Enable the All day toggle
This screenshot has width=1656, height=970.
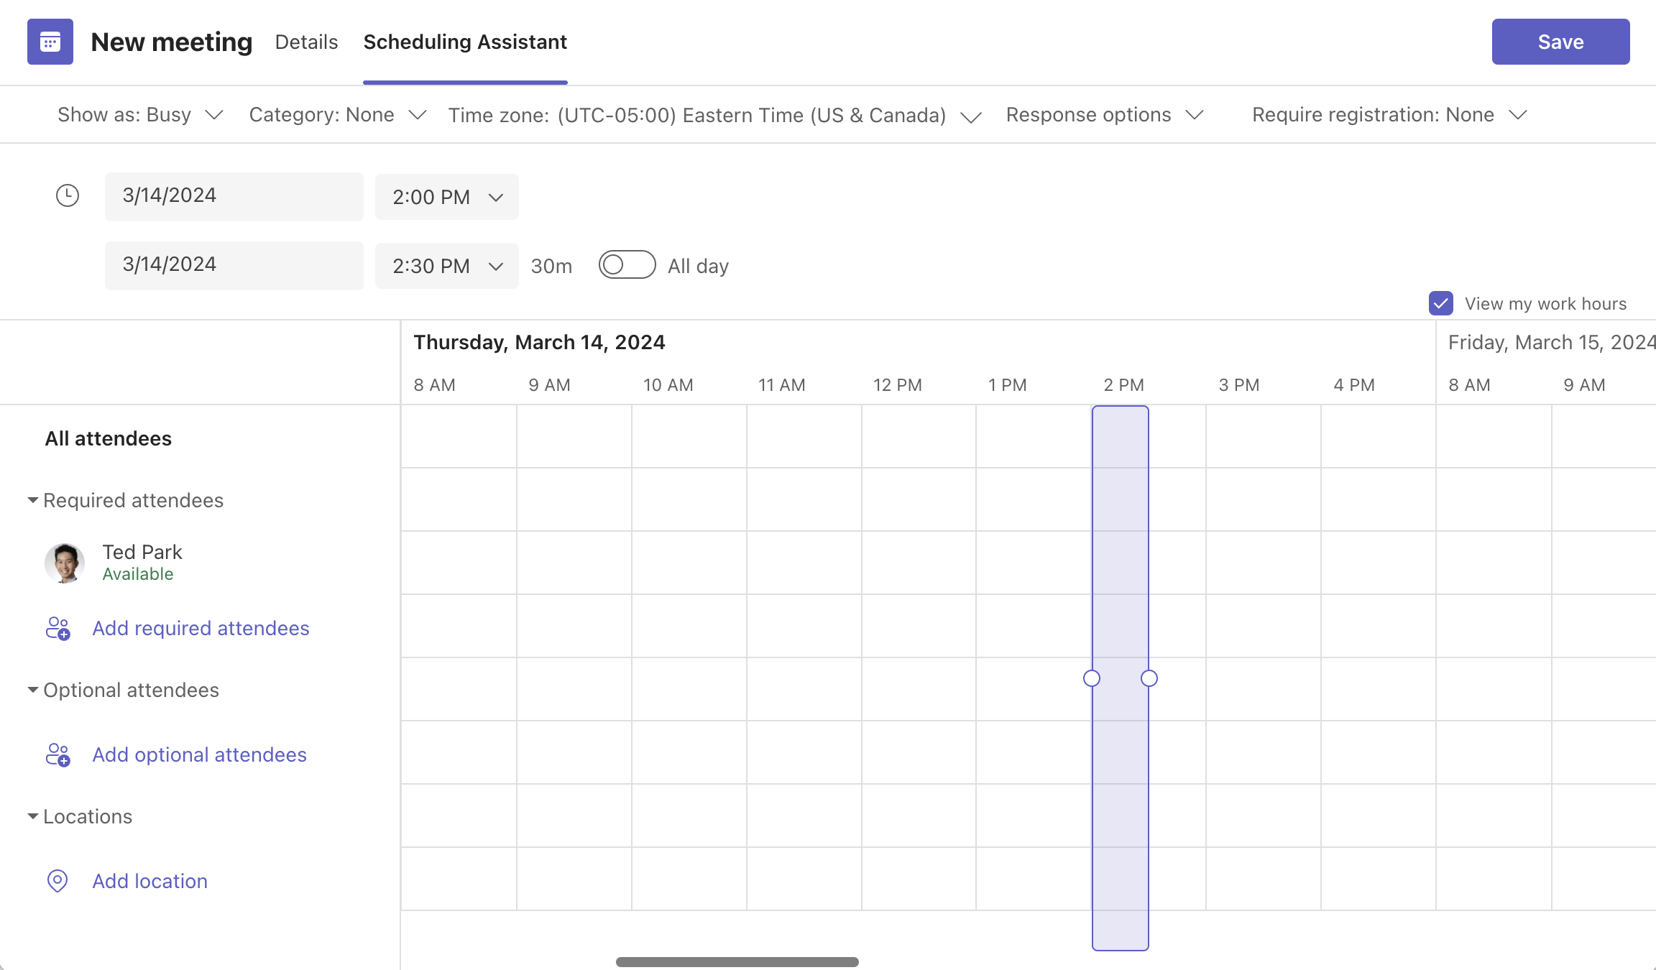(626, 265)
